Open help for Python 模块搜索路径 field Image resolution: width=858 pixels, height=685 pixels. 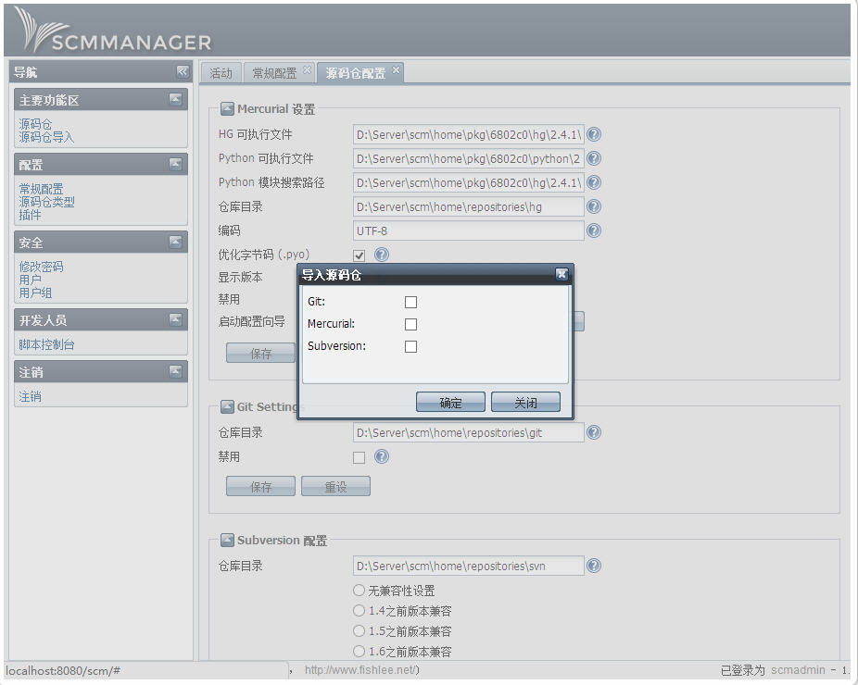click(x=594, y=182)
